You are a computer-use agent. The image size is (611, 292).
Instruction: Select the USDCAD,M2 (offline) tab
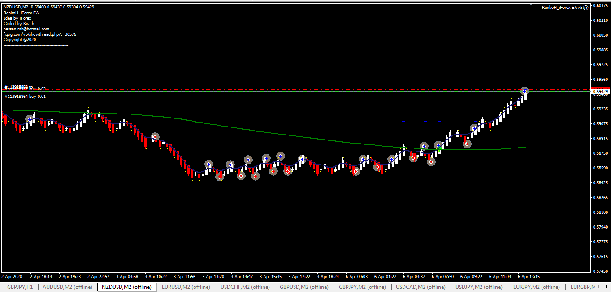420,287
